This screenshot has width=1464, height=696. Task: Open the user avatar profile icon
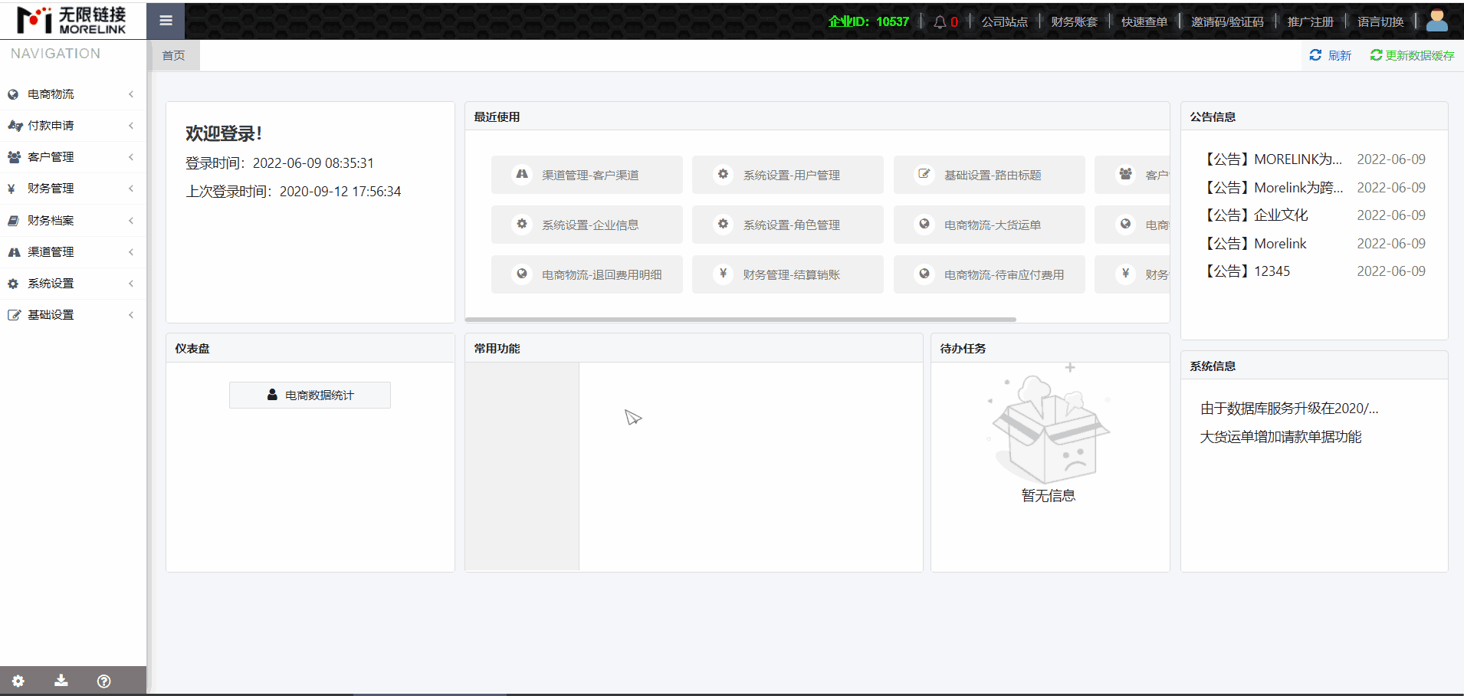(1437, 21)
